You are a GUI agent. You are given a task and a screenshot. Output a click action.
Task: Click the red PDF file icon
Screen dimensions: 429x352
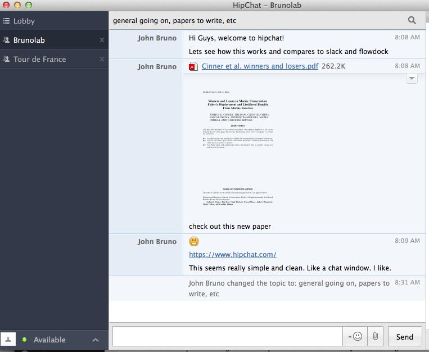(193, 66)
